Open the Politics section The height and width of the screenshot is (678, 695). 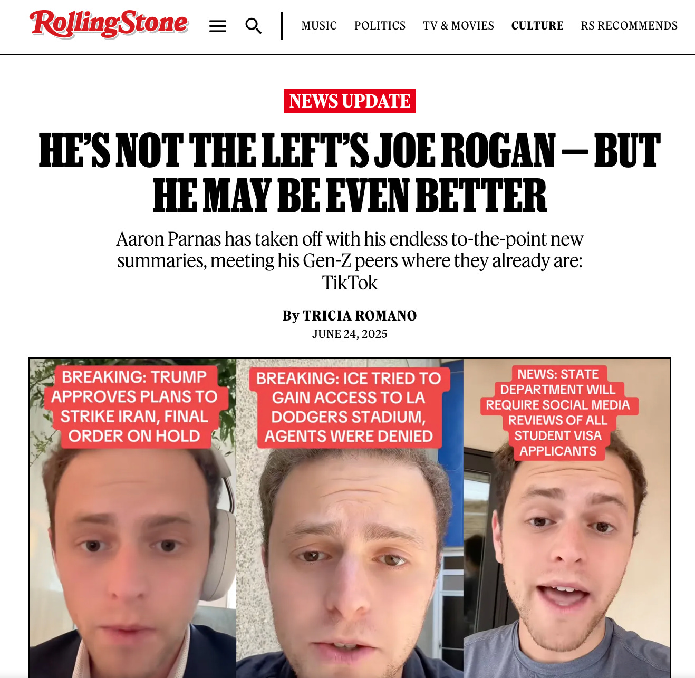point(380,25)
